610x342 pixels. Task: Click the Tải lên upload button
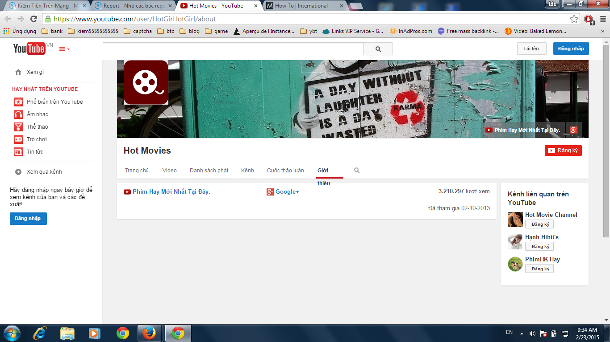[531, 49]
